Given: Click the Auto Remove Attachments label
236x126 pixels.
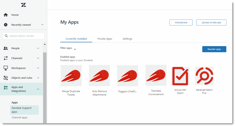Looking at the screenshot, I should click(x=99, y=93).
